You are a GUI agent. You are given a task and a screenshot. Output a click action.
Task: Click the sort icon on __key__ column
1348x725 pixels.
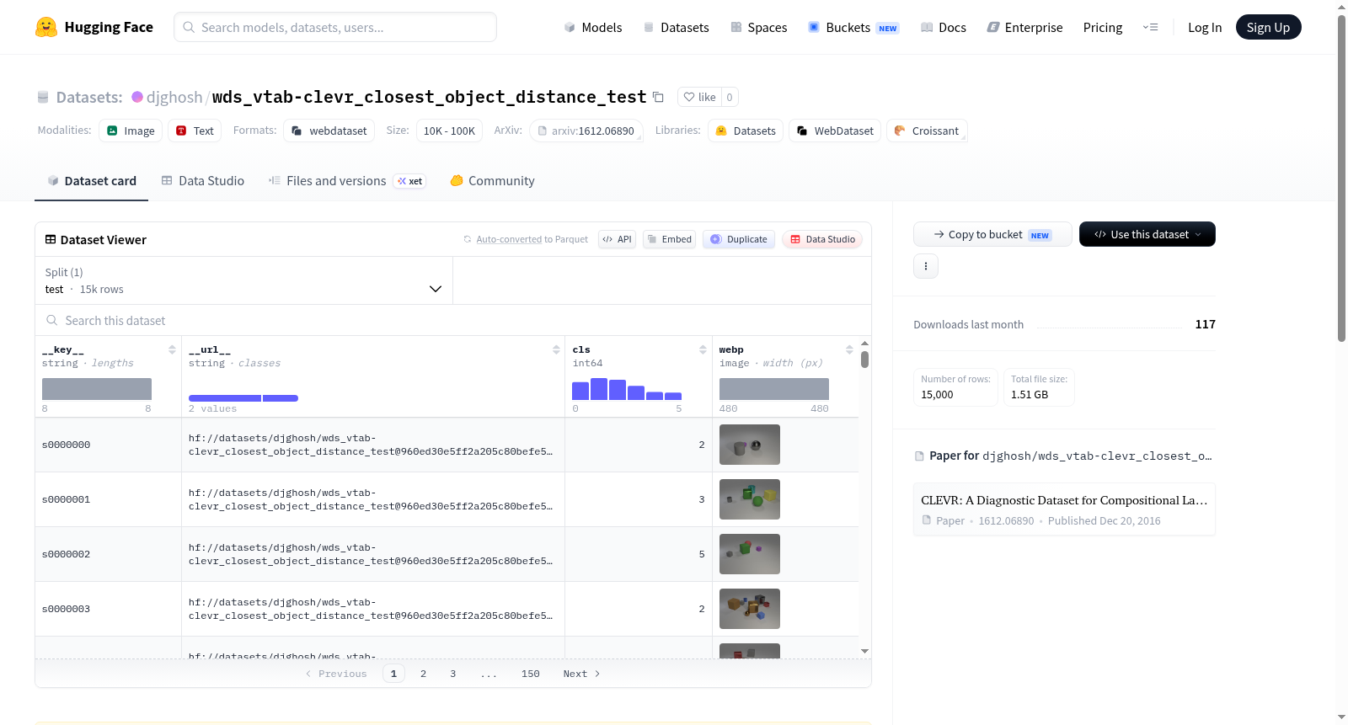tap(172, 349)
